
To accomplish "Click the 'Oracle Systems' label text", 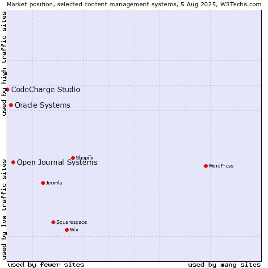I will point(42,105).
